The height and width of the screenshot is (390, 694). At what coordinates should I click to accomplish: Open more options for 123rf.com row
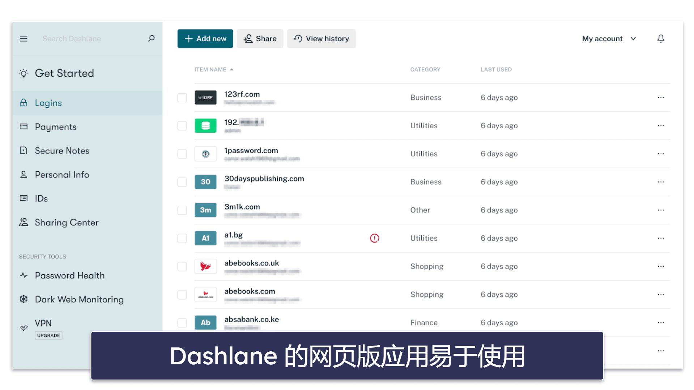(661, 98)
